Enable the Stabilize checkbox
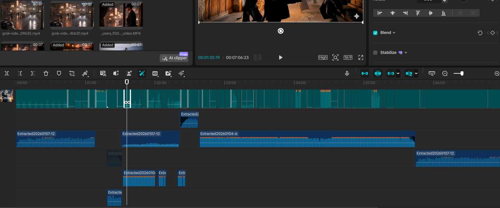Image resolution: width=500 pixels, height=208 pixels. tap(375, 53)
